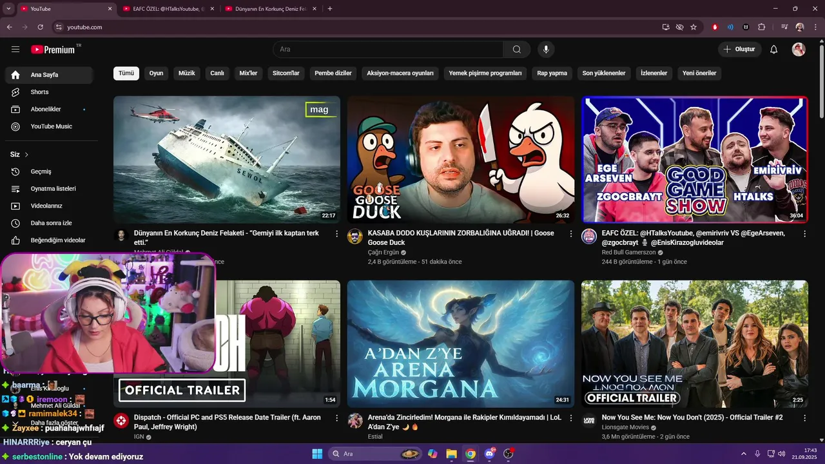Click the YouTube search input field
The image size is (825, 464).
coord(388,49)
